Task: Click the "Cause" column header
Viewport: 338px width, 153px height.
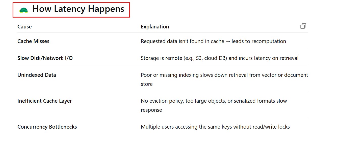Action: coord(24,27)
